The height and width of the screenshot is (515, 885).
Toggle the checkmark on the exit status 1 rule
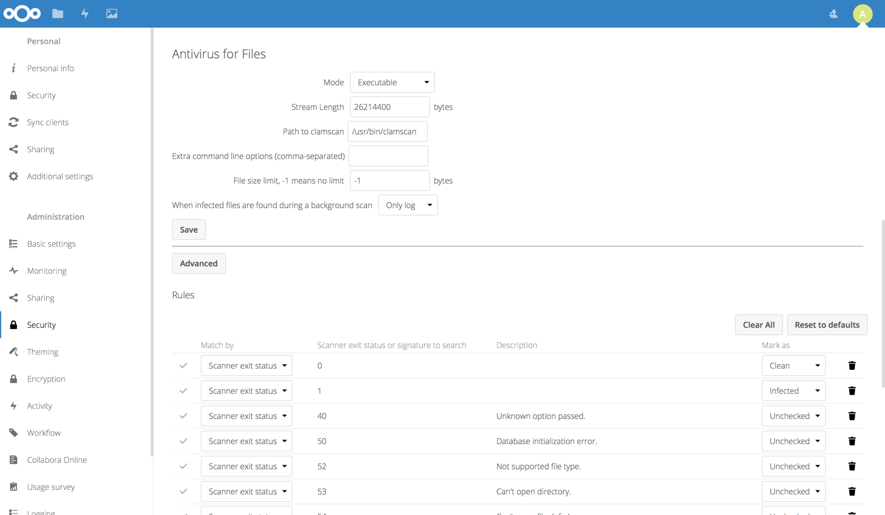(x=183, y=391)
